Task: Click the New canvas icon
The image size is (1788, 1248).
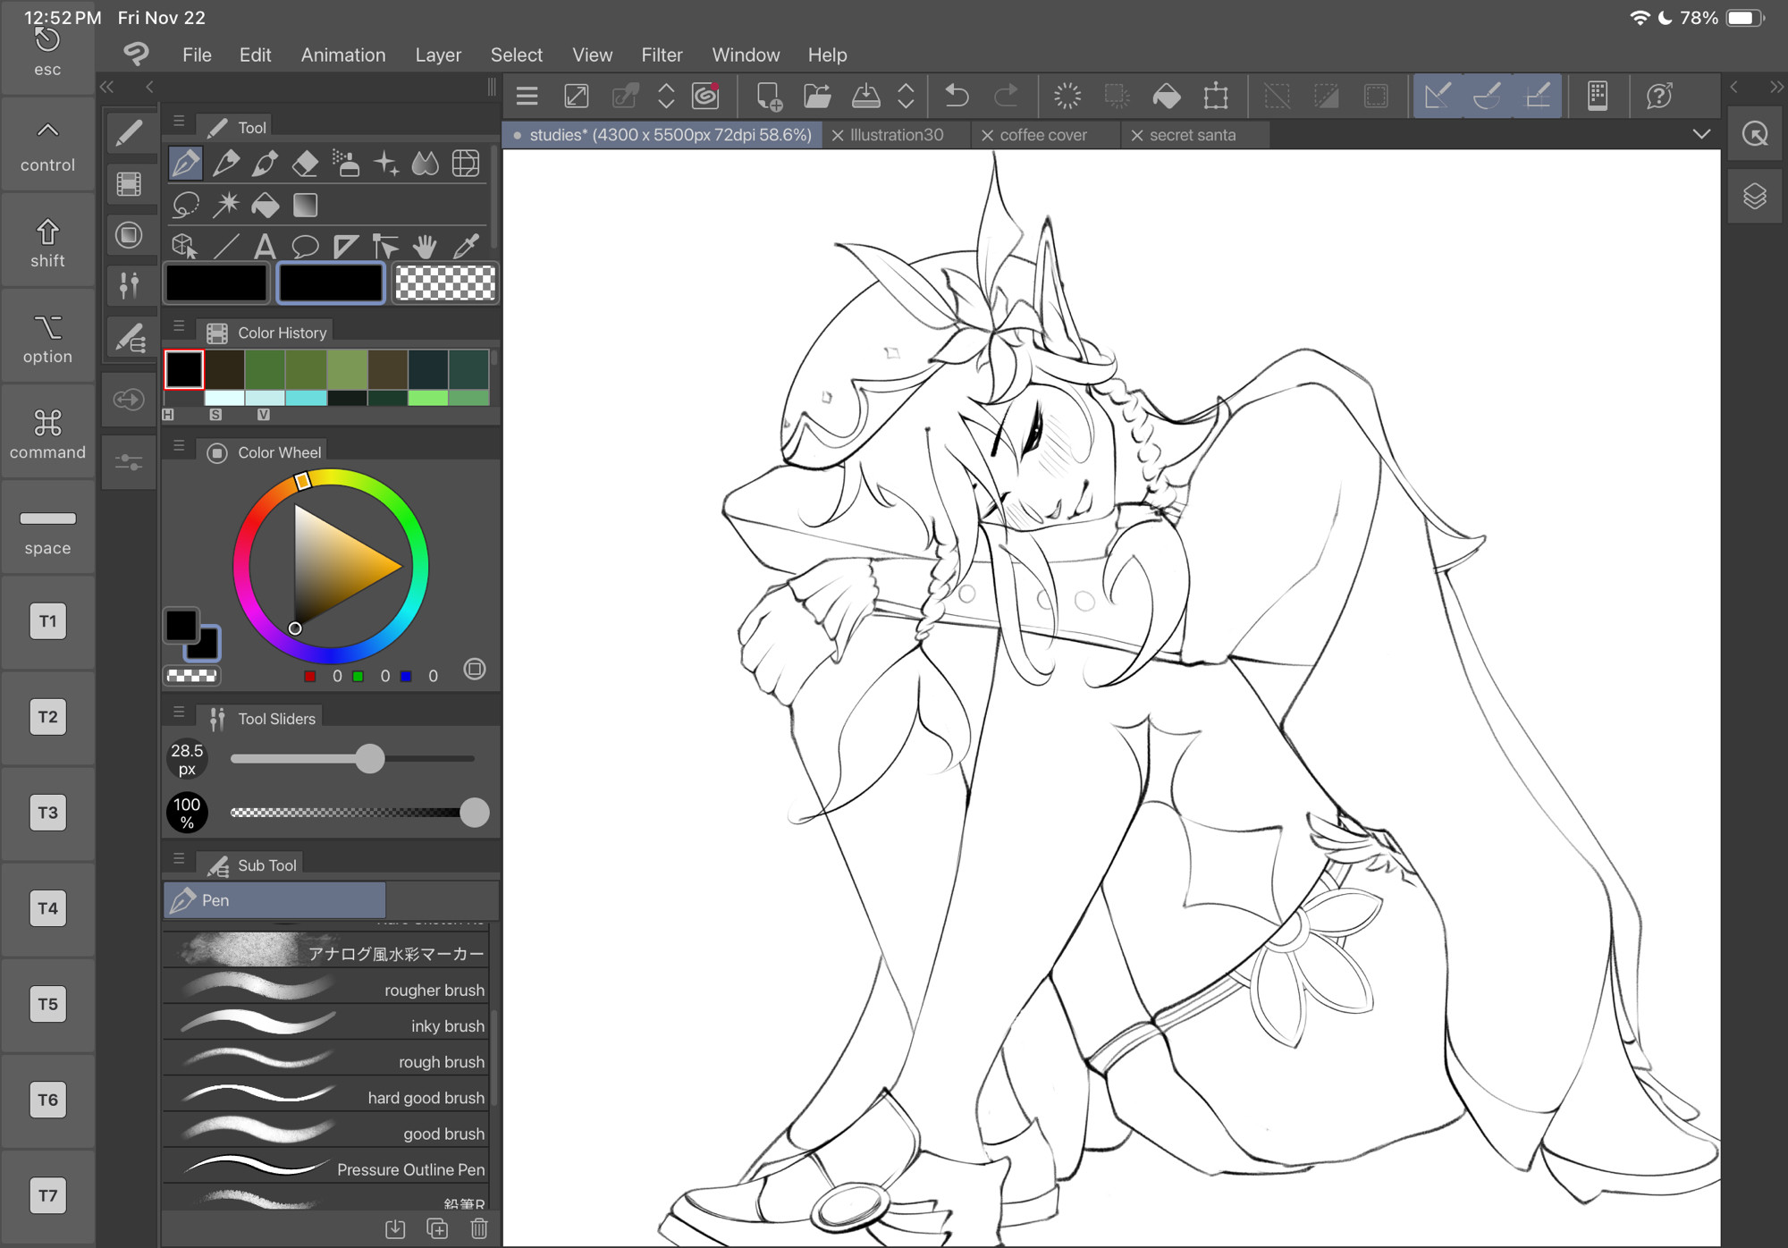Action: pos(769,96)
